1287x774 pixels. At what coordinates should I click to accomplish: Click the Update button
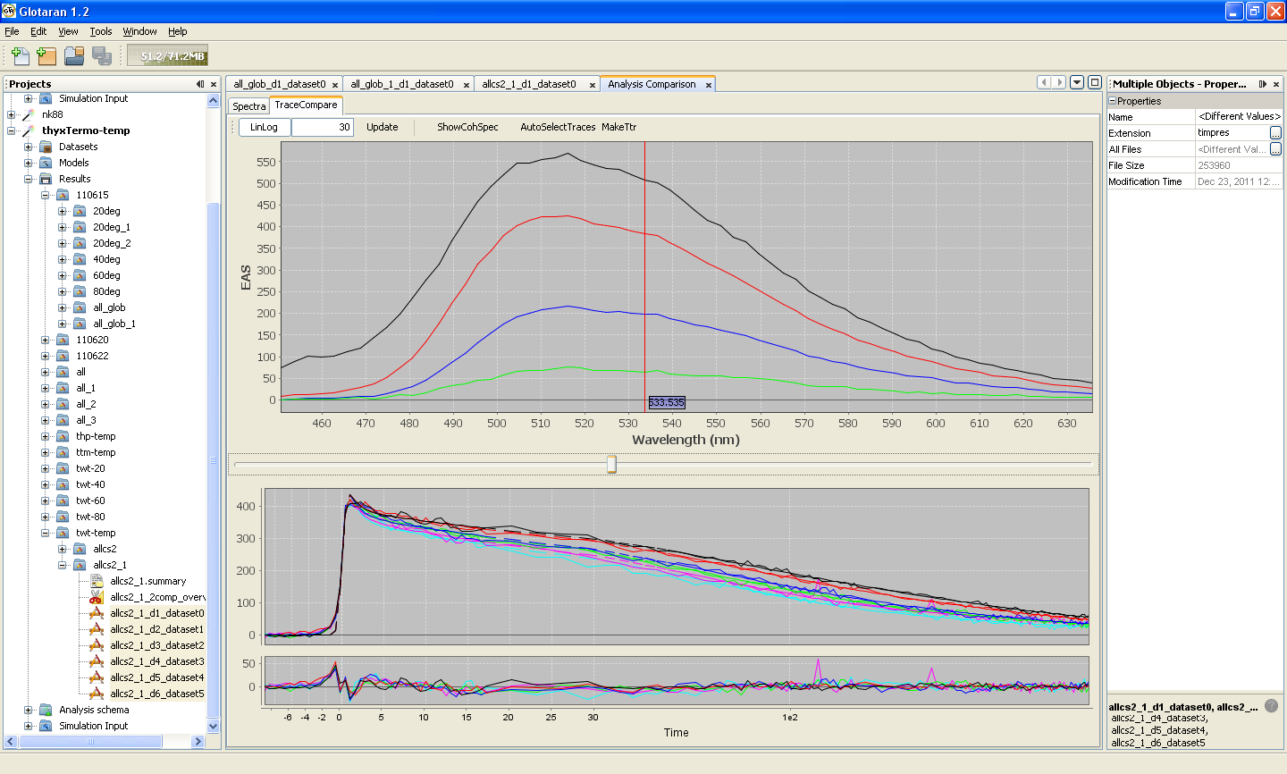point(383,127)
